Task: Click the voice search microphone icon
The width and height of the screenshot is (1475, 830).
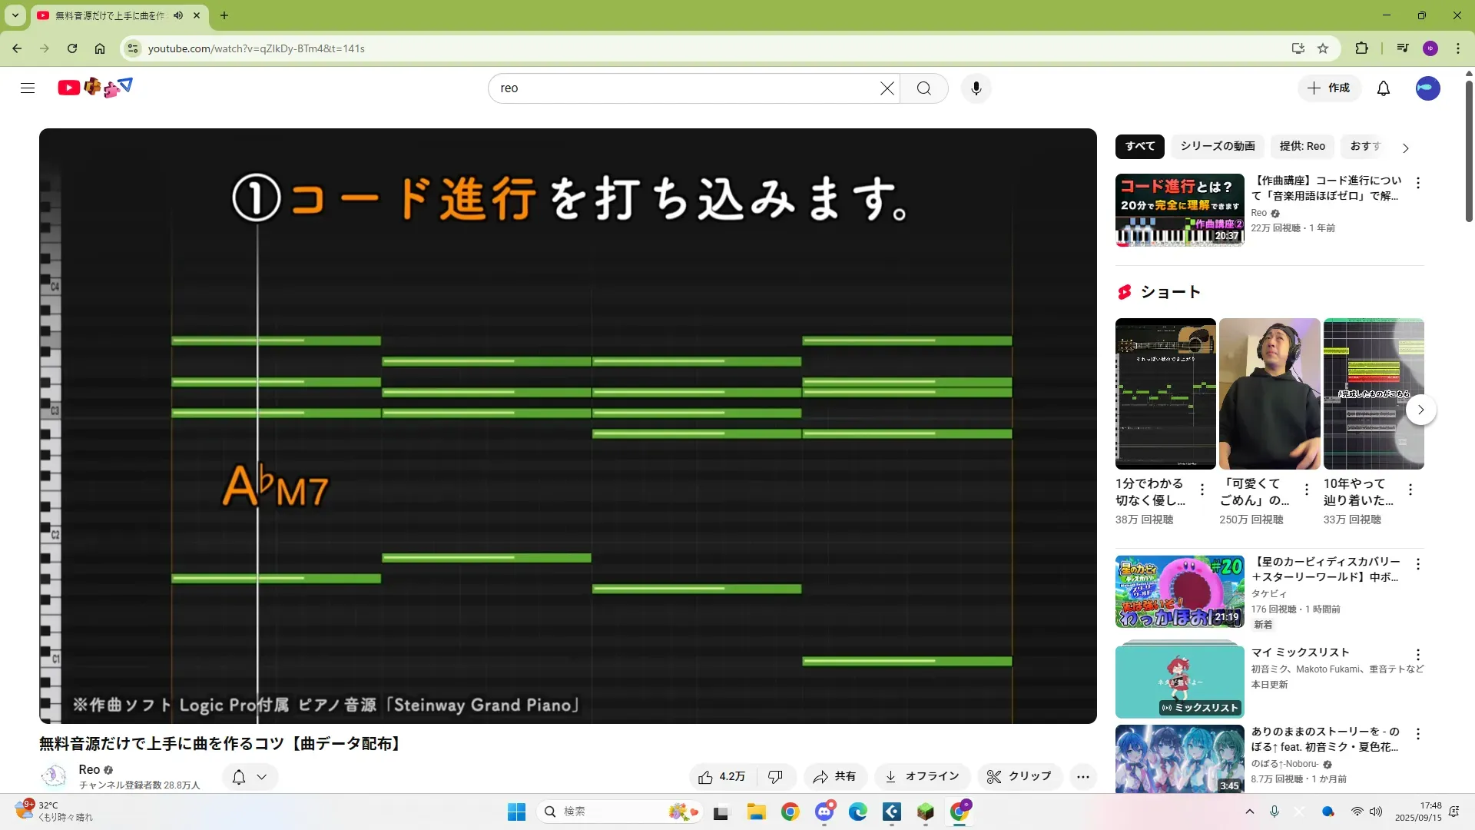Action: pyautogui.click(x=976, y=88)
